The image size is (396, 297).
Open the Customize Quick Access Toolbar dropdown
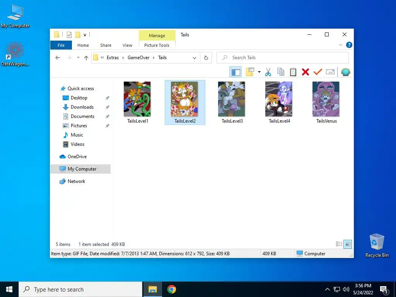[x=85, y=35]
